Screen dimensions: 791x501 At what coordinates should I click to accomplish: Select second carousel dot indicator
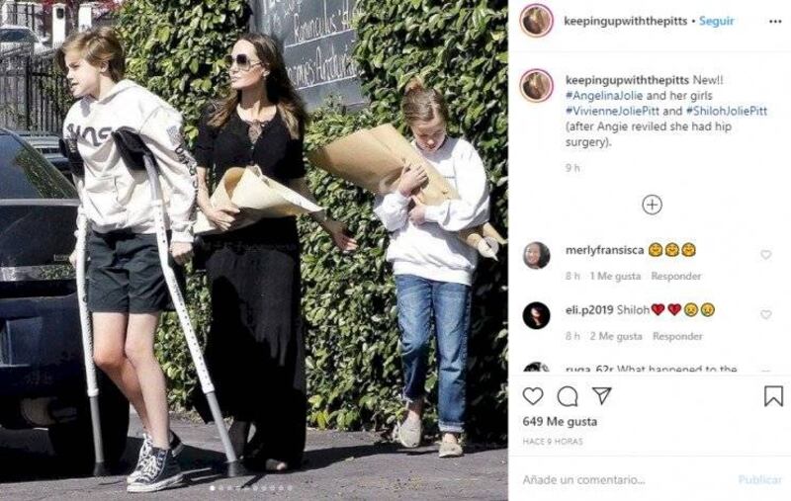tap(220, 488)
